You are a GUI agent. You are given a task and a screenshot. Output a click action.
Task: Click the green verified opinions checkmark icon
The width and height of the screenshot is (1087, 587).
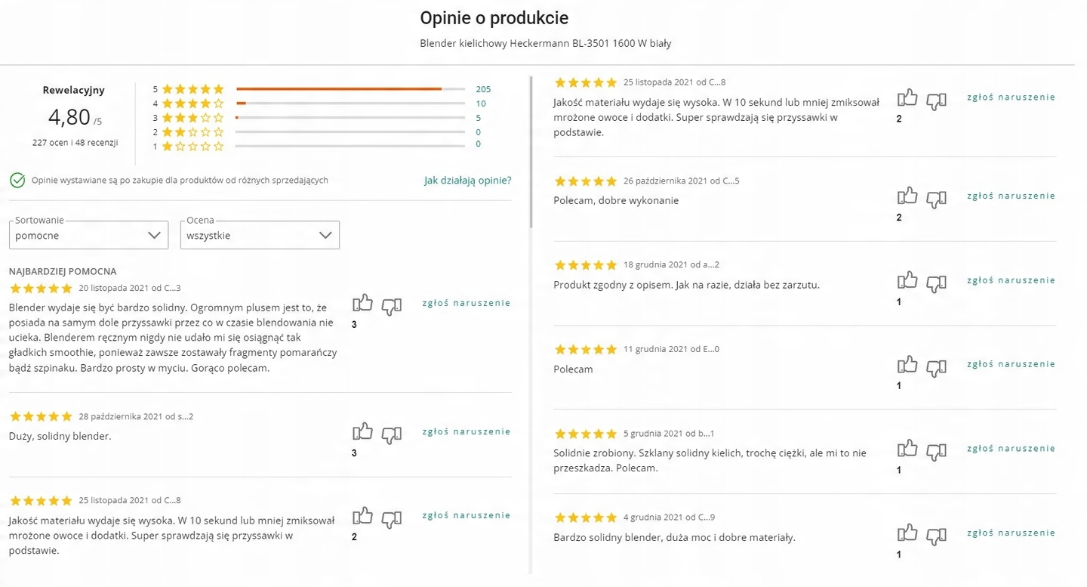tap(17, 181)
